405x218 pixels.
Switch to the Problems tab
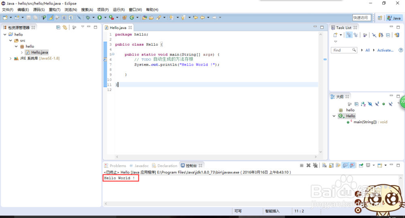[115, 166]
